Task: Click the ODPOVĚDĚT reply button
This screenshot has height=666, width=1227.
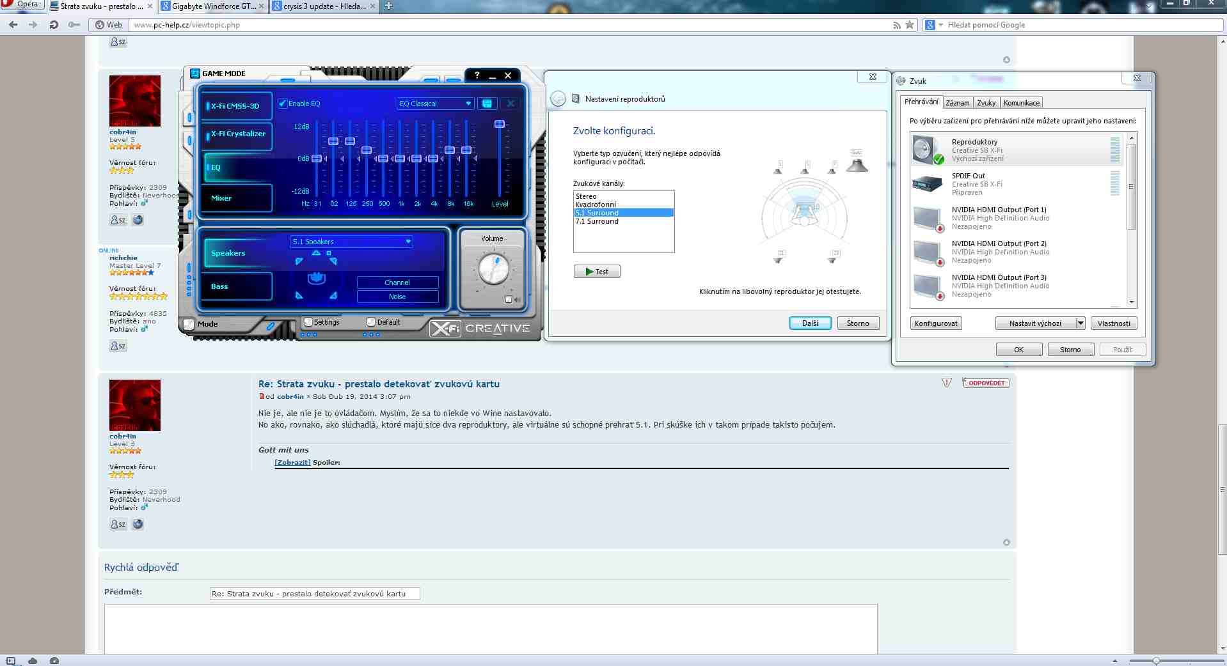Action: tap(986, 383)
